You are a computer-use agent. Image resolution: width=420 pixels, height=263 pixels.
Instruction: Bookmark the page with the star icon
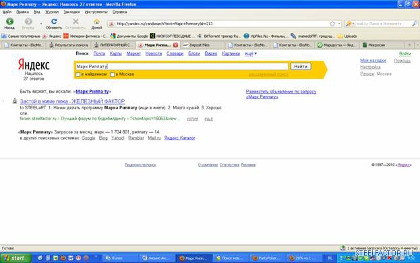pyautogui.click(x=332, y=24)
